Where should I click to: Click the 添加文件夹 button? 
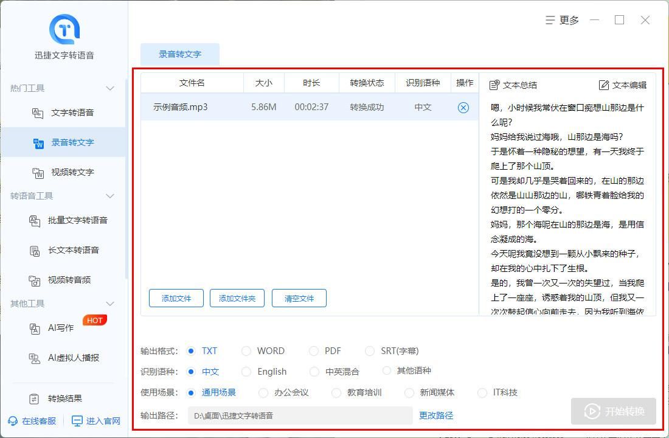(237, 299)
